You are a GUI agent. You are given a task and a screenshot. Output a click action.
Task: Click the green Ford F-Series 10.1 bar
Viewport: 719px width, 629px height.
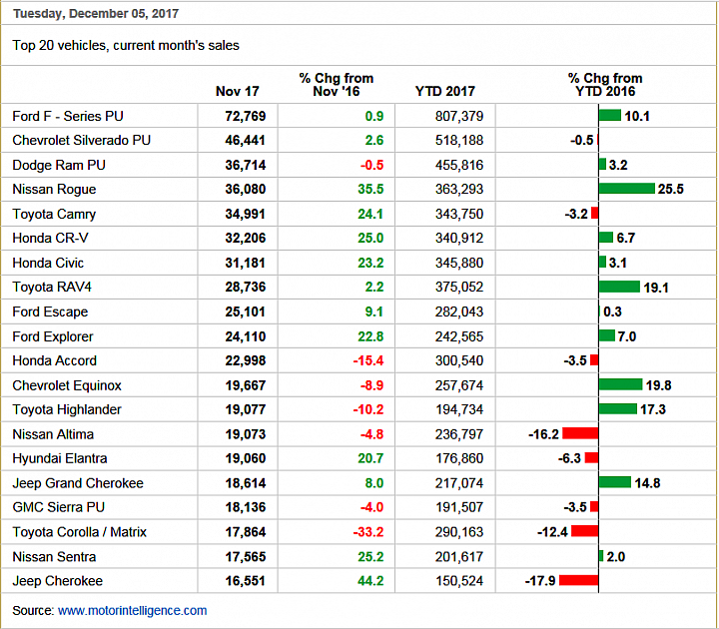point(610,115)
